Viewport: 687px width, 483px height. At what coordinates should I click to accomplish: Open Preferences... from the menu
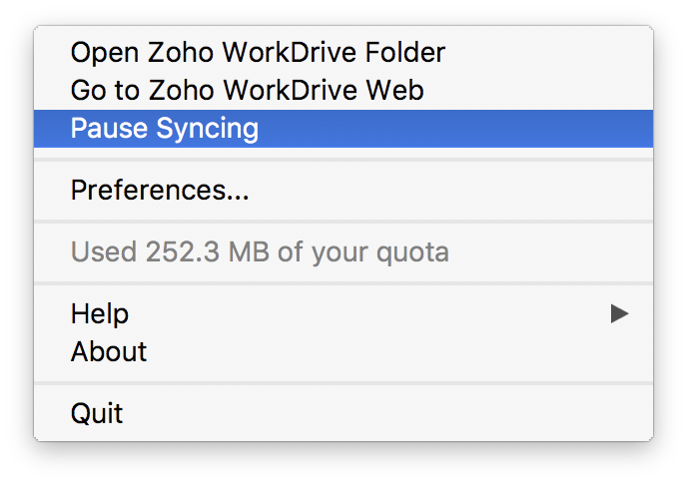coord(160,190)
